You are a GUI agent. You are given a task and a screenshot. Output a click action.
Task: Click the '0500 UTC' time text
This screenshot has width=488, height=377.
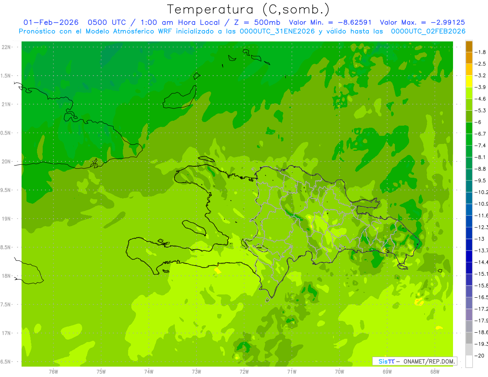pos(106,22)
